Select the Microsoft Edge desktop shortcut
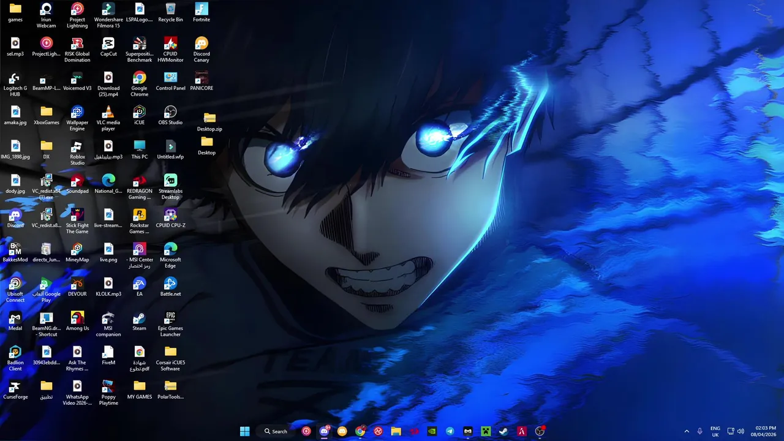Image resolution: width=784 pixels, height=441 pixels. 170,255
